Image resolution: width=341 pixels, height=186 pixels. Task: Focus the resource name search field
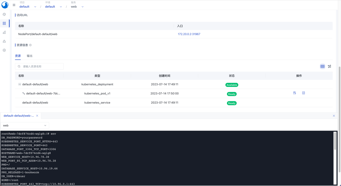[x=39, y=66]
